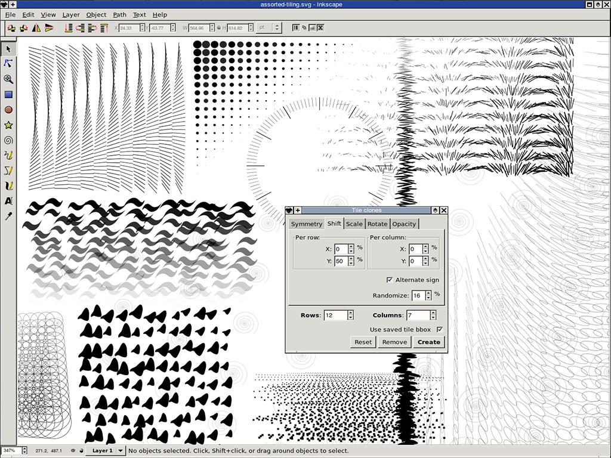Click transform gradients icon

[x=312, y=27]
